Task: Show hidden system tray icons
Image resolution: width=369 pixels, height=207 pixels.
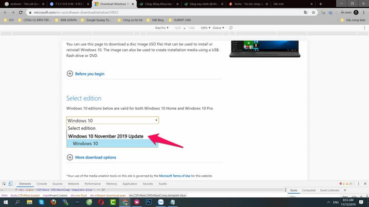Action: (329, 202)
